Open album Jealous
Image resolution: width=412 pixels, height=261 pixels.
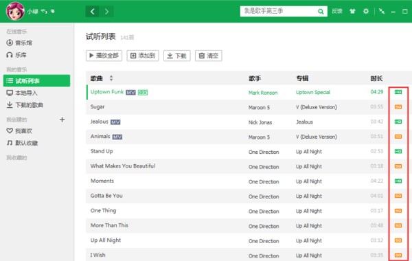click(304, 122)
